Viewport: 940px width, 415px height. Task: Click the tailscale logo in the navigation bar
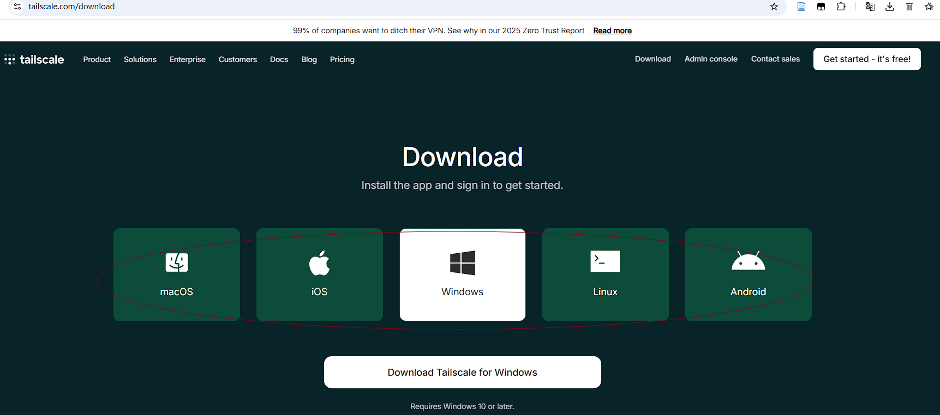click(34, 59)
